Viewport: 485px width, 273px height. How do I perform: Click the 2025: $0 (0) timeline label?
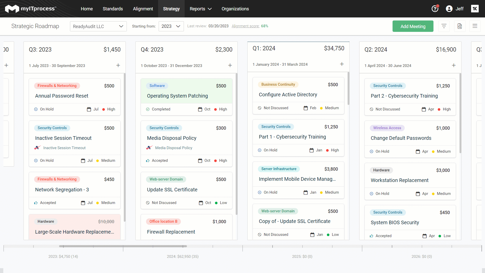[x=302, y=257]
